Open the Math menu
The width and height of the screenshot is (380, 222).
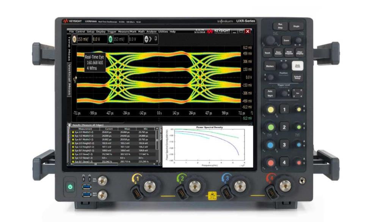pyautogui.click(x=141, y=31)
